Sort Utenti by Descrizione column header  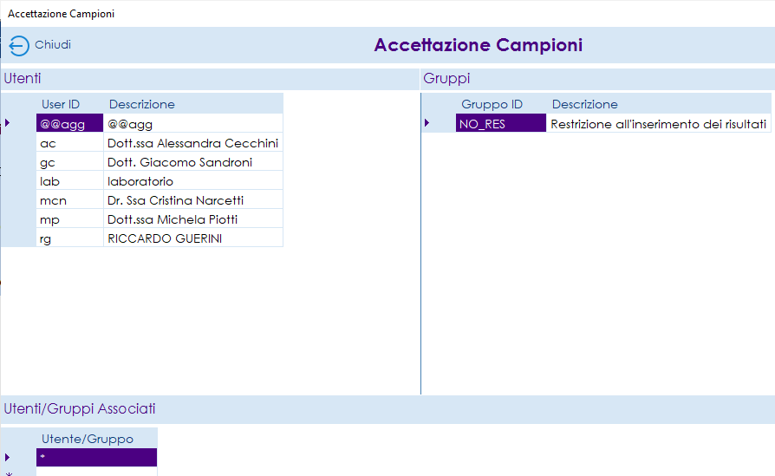point(193,104)
